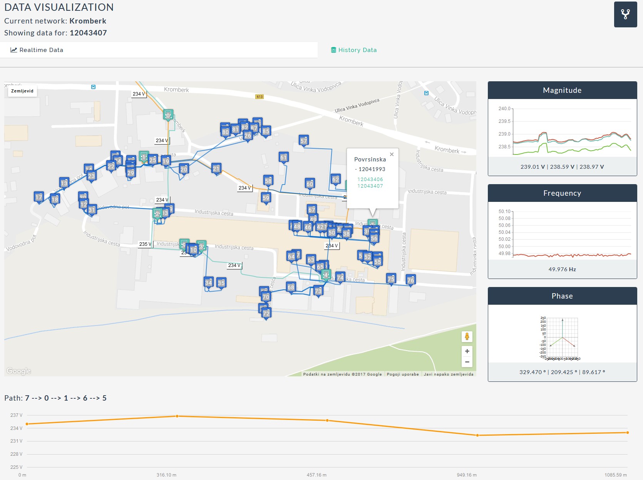Click map marker 76

[410, 280]
